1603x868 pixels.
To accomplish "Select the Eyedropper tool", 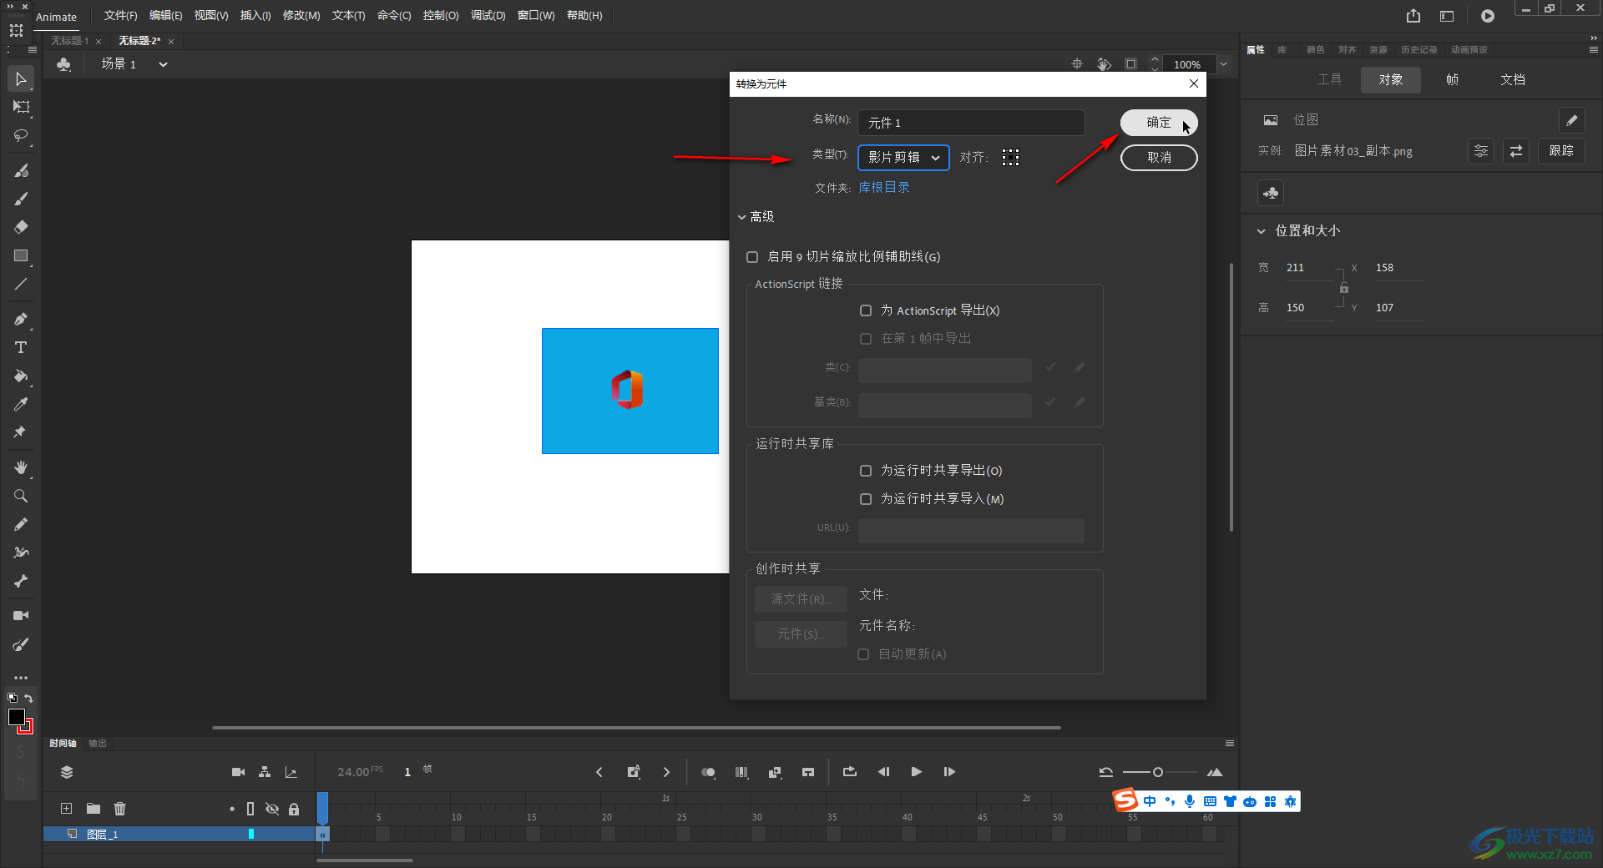I will click(x=21, y=404).
